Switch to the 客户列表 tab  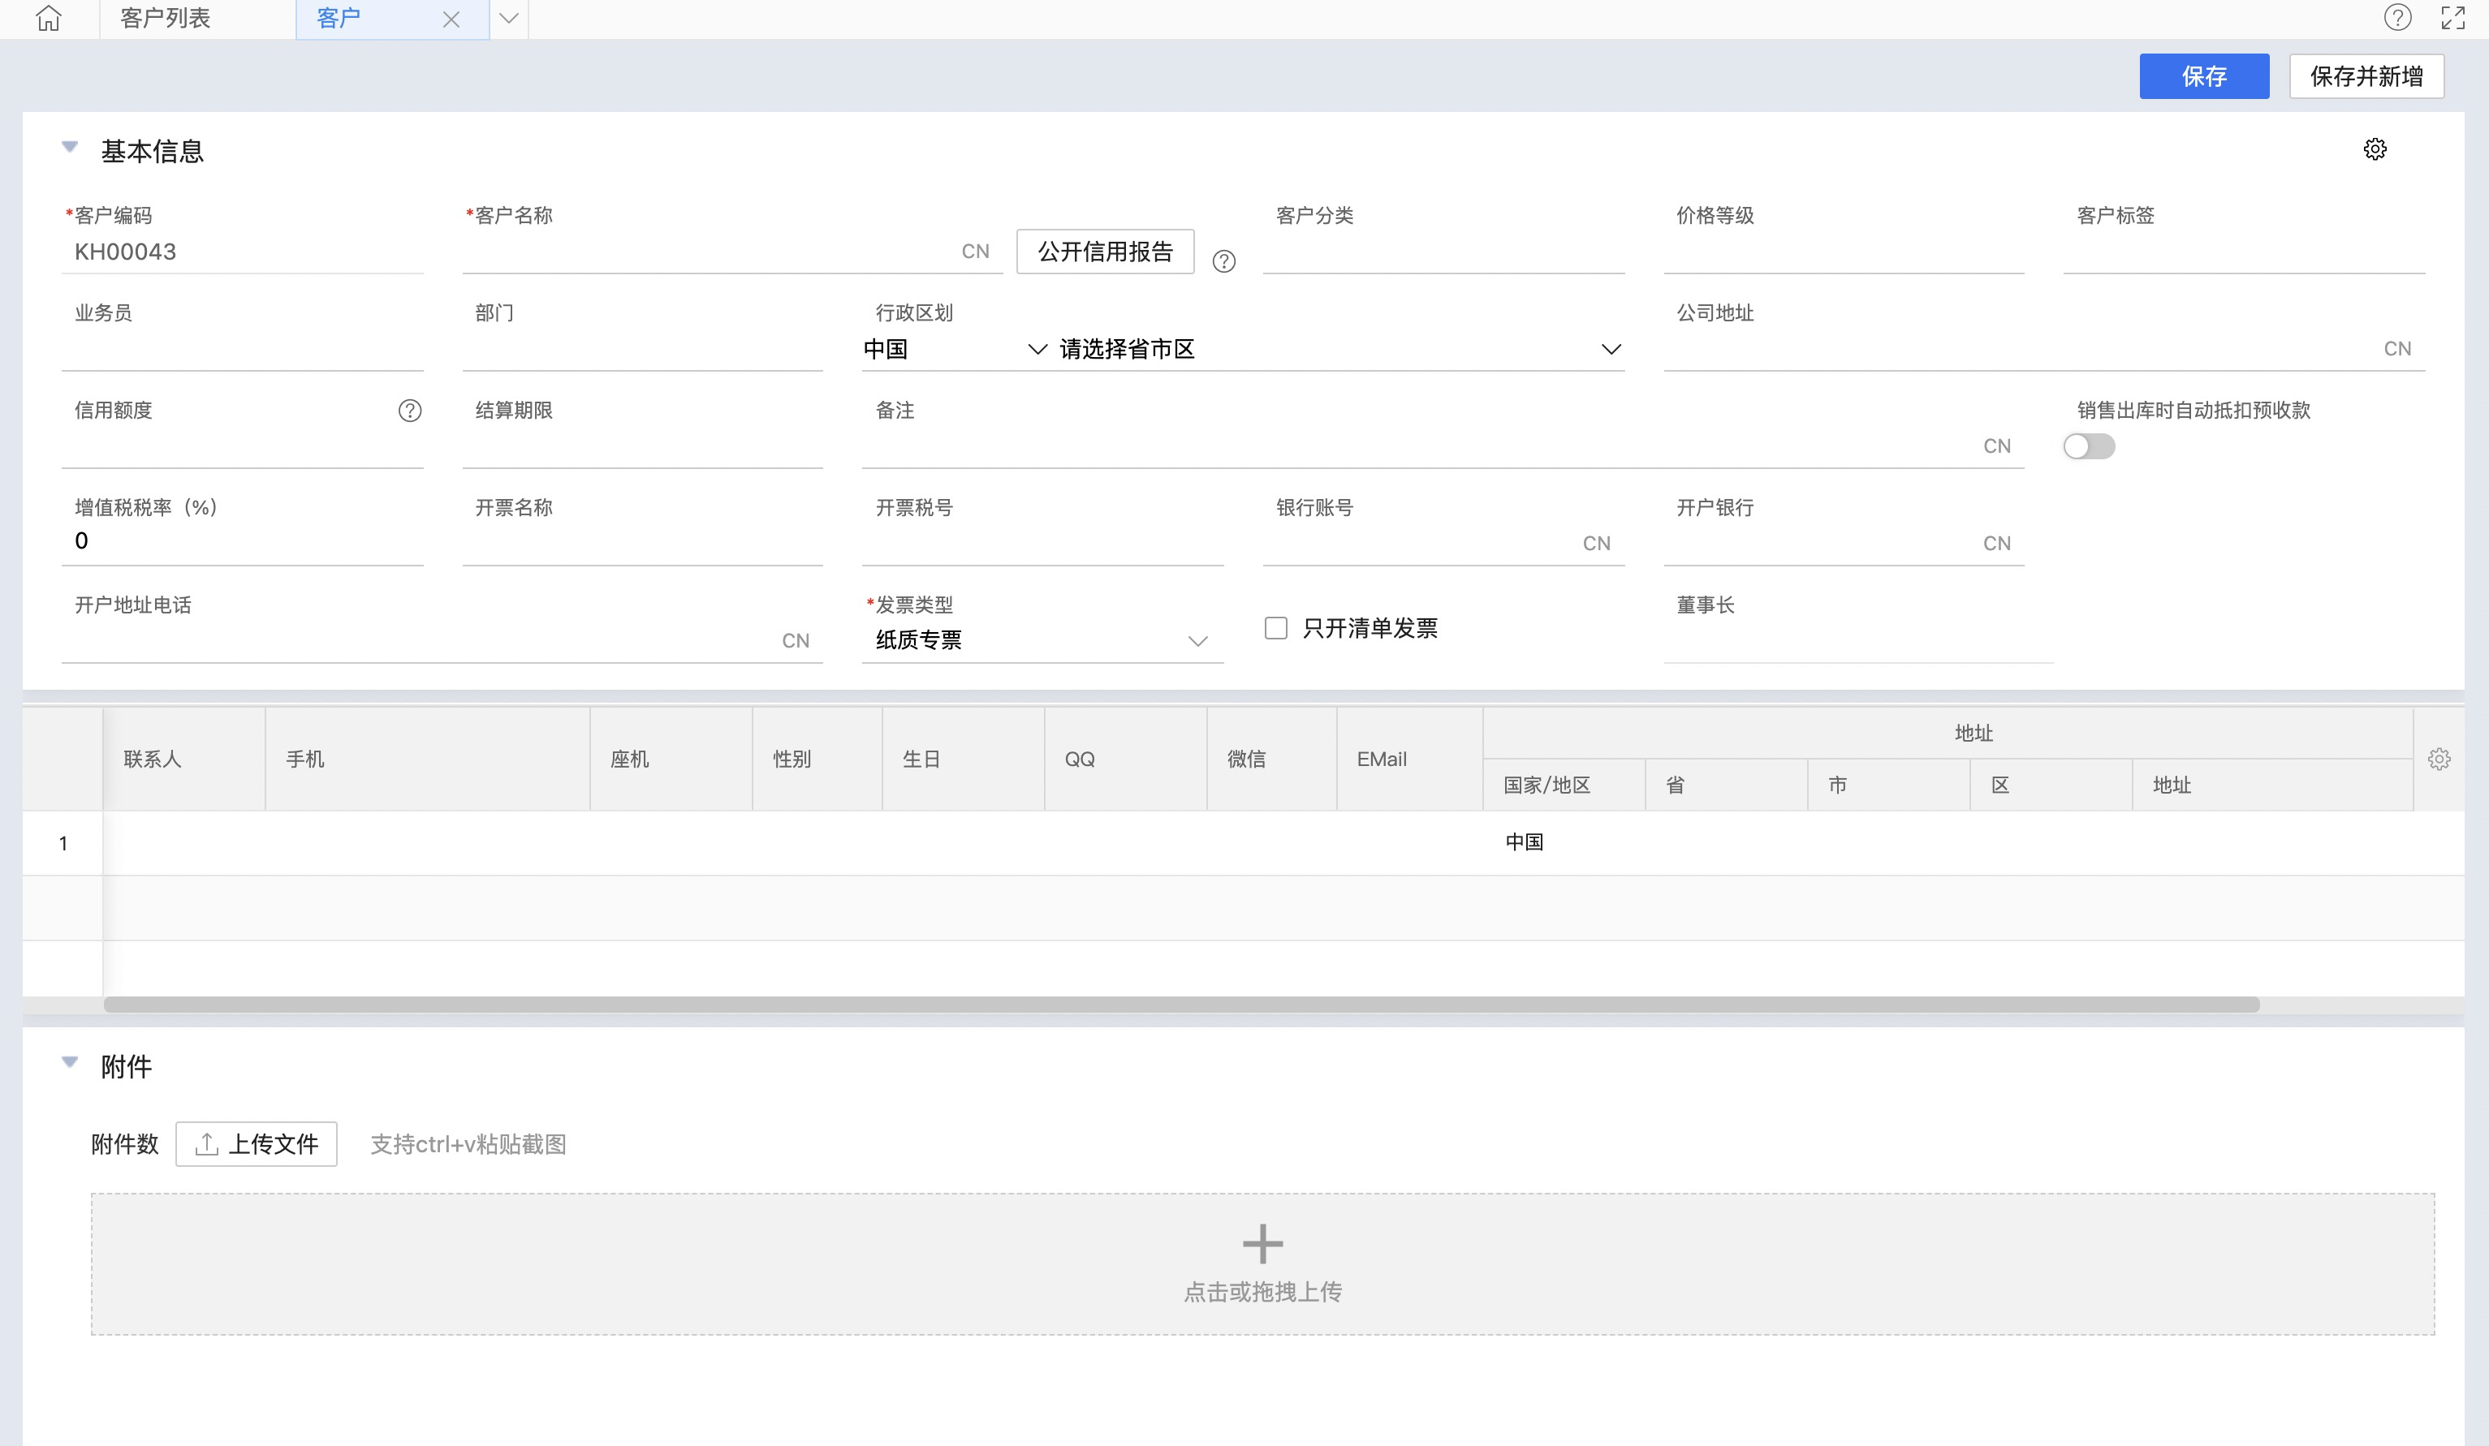tap(166, 19)
